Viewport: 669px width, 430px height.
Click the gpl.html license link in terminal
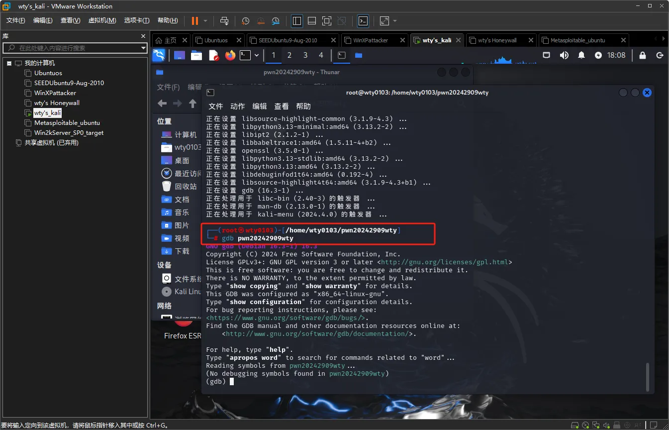[x=445, y=262]
